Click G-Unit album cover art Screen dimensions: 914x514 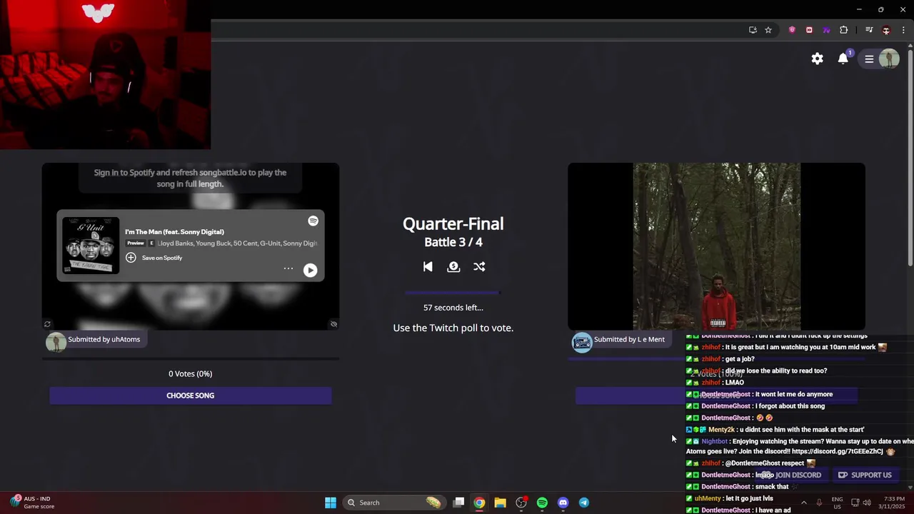[91, 245]
